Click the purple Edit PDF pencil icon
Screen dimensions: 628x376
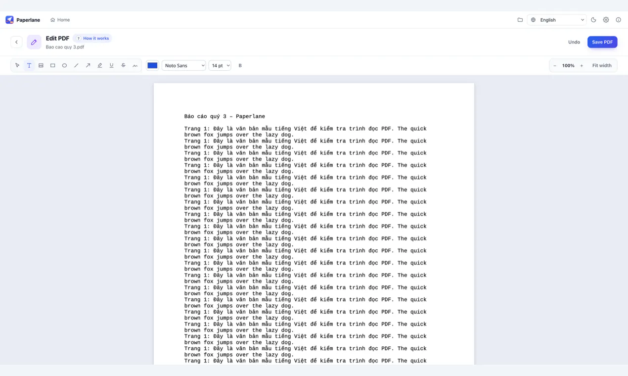(x=34, y=42)
